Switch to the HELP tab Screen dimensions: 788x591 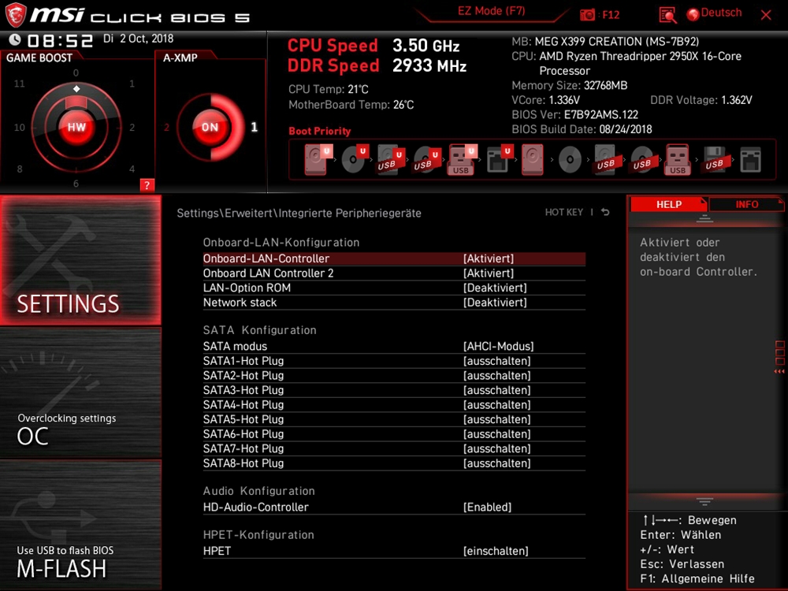pos(668,205)
